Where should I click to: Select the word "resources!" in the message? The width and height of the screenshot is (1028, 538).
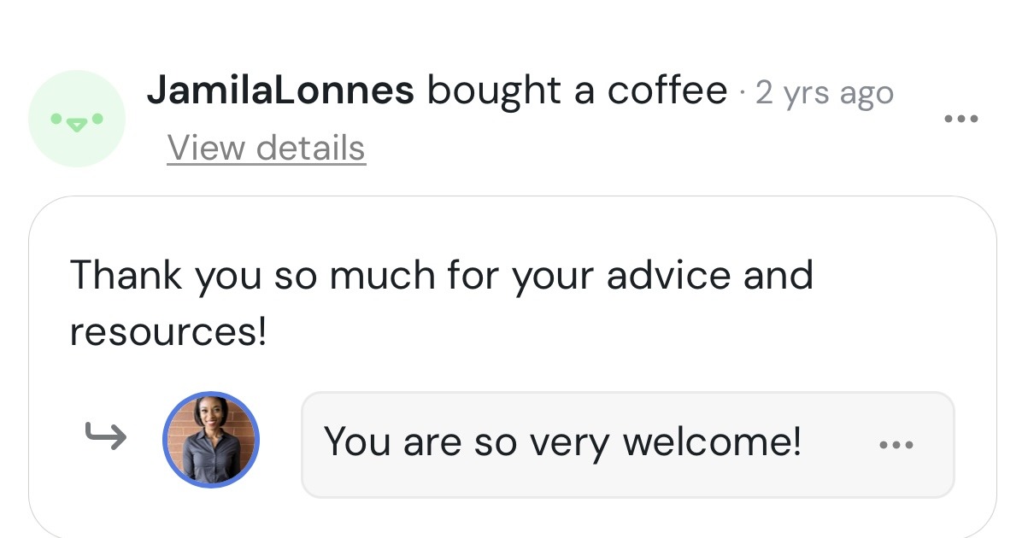[x=168, y=333]
